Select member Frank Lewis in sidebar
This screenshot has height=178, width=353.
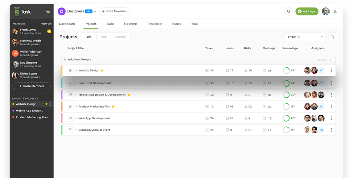click(x=32, y=31)
